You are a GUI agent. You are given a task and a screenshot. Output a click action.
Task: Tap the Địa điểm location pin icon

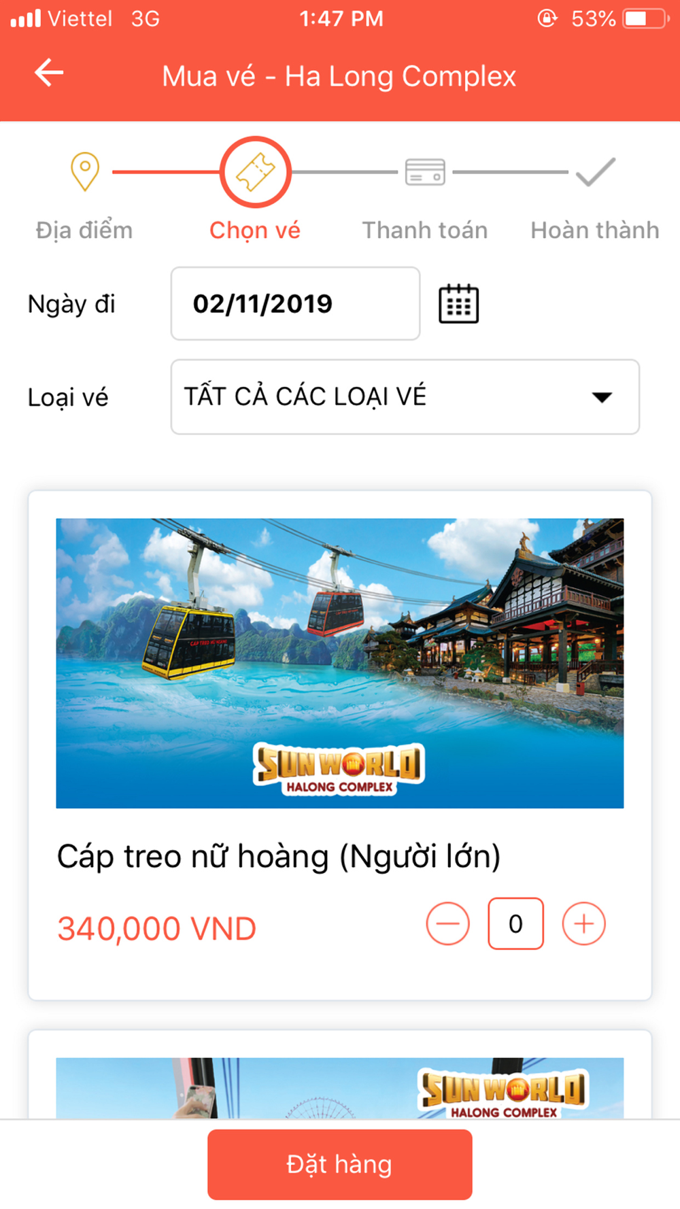pyautogui.click(x=85, y=172)
